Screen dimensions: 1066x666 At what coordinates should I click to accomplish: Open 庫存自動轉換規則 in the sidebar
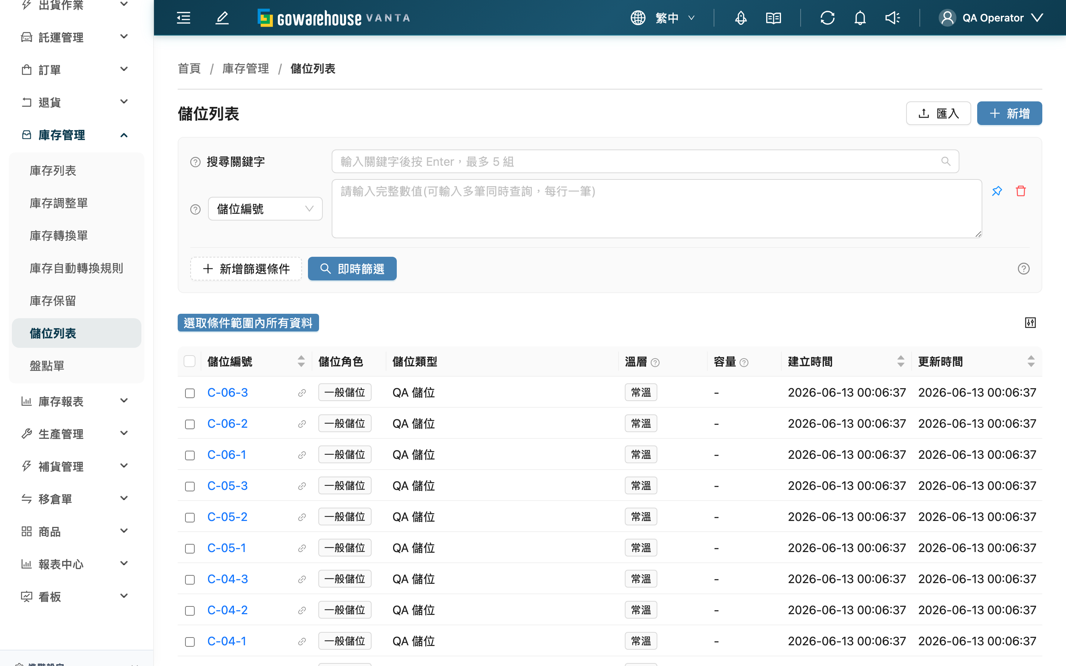click(77, 268)
